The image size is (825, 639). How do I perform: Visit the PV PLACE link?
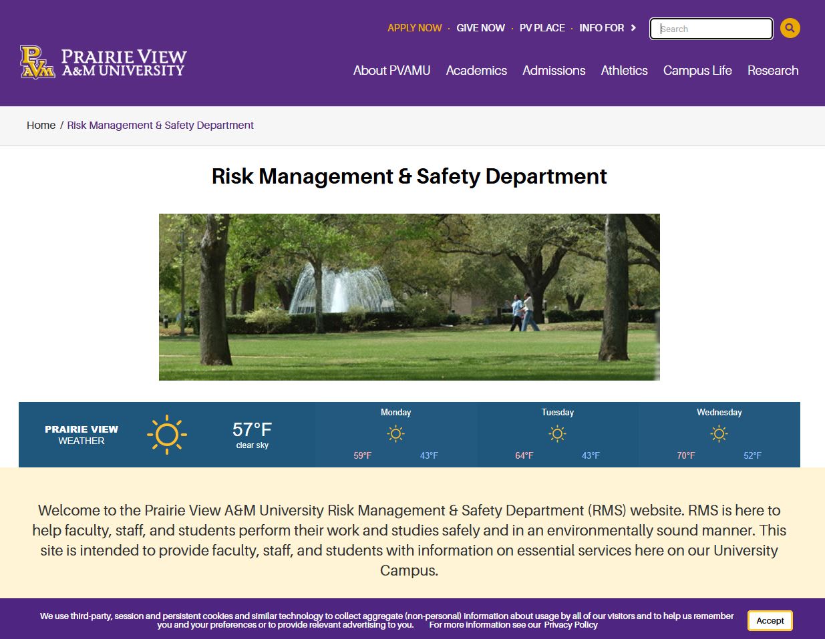click(x=542, y=28)
